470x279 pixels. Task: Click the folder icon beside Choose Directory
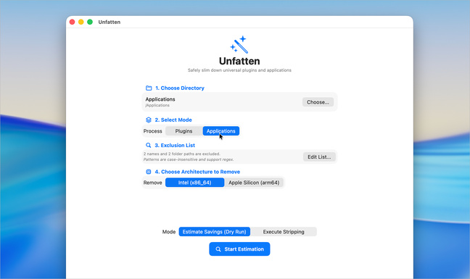[x=149, y=88]
